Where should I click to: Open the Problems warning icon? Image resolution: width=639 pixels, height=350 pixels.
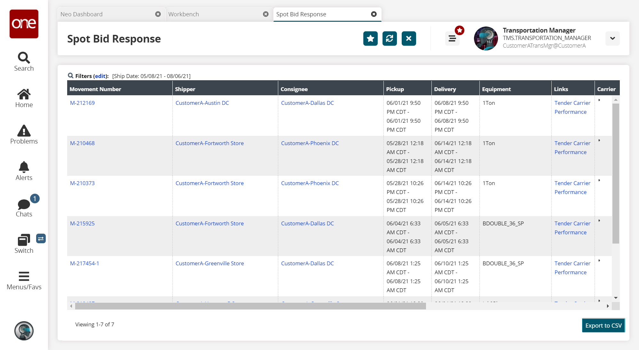click(24, 135)
